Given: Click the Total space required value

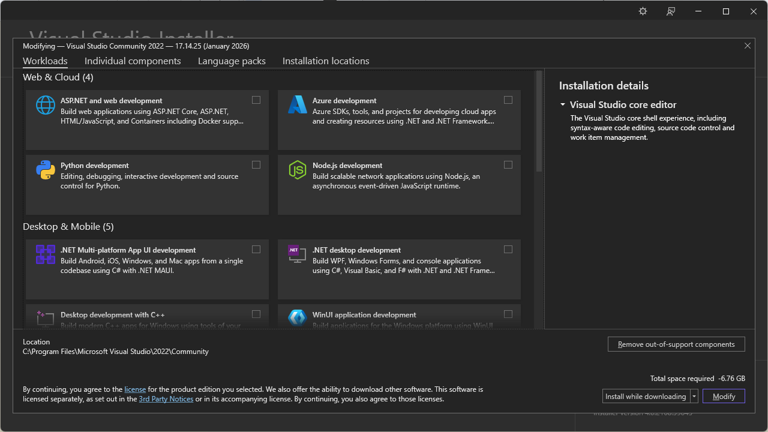Looking at the screenshot, I should [x=731, y=379].
